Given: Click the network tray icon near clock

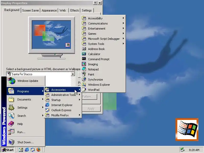Looking at the screenshot, I should [182, 150].
